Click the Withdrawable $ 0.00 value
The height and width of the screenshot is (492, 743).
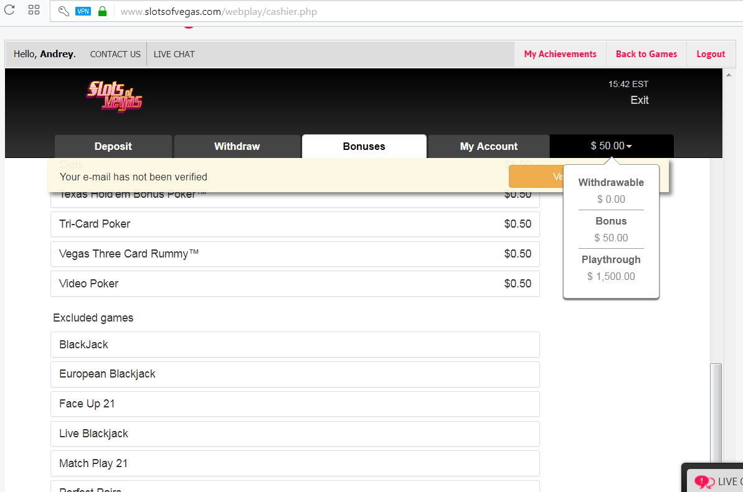point(611,199)
